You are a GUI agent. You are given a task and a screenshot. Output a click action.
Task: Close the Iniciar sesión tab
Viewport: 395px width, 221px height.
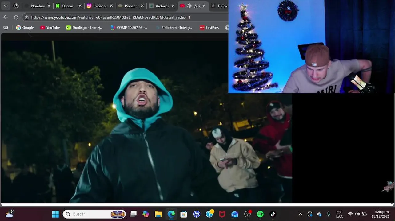tap(111, 6)
